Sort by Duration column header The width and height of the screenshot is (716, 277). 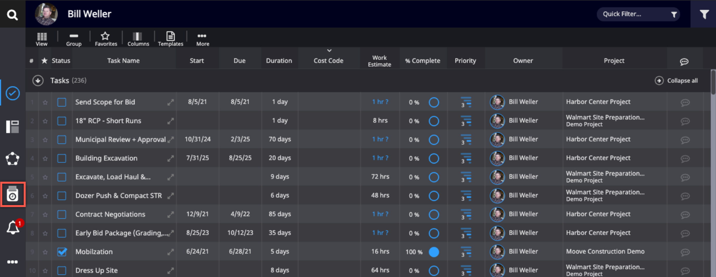[279, 61]
